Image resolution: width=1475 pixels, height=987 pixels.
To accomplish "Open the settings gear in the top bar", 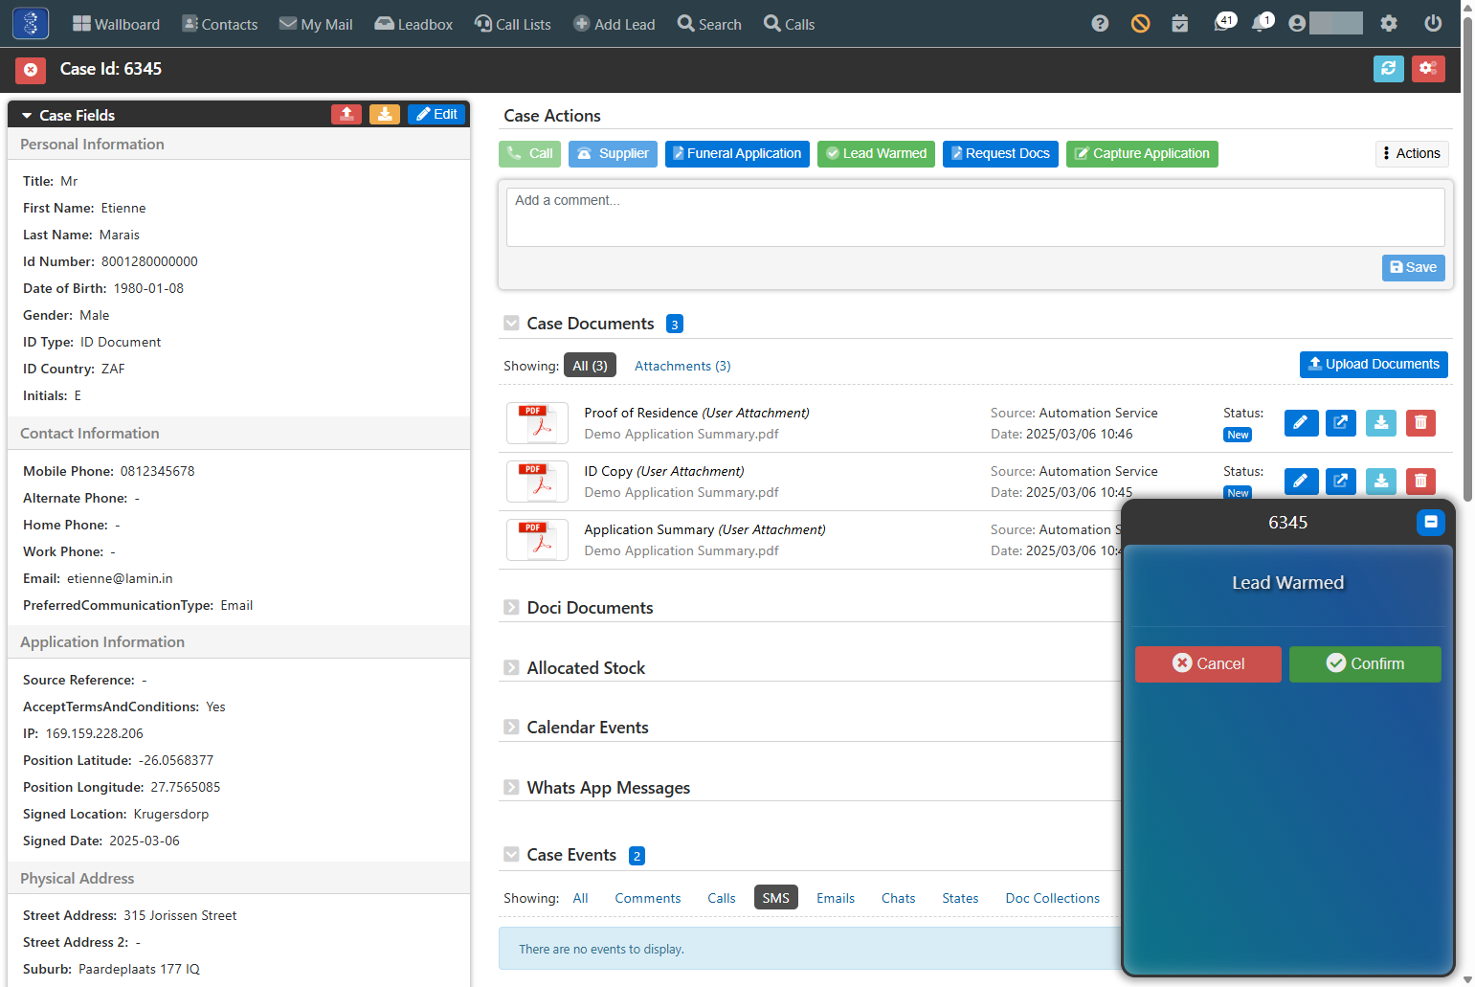I will 1389,24.
